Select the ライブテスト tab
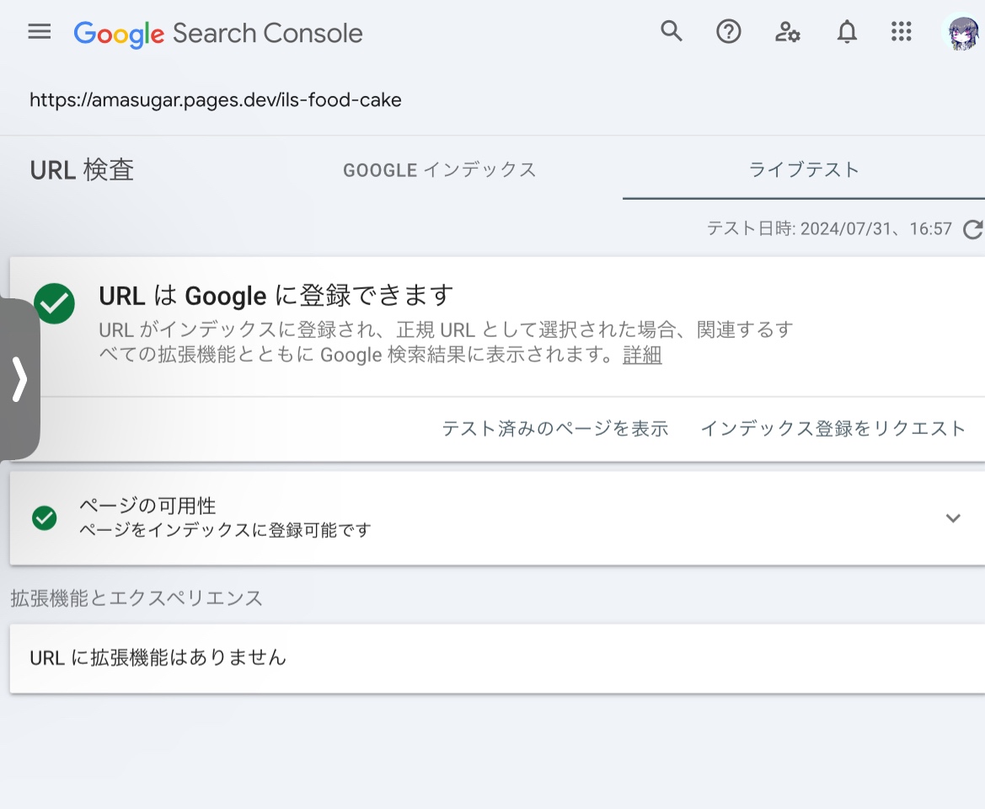Screen dimensions: 985x809 (804, 169)
